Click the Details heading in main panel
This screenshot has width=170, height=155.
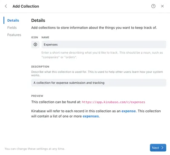pyautogui.click(x=38, y=20)
